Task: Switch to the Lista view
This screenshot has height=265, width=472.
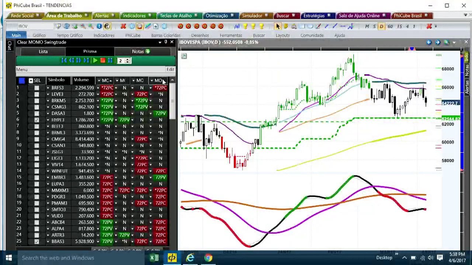Action: point(43,52)
